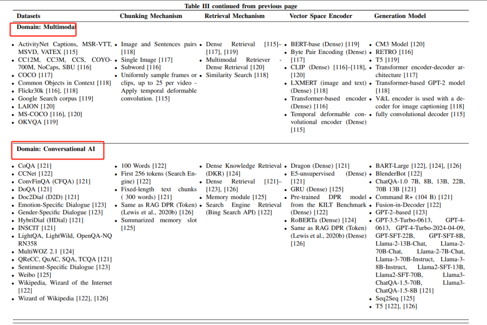Click 'Dense Knowledge Retrieval (DKR) [124]'
Image resolution: width=487 pixels, height=325 pixels.
[x=243, y=170]
